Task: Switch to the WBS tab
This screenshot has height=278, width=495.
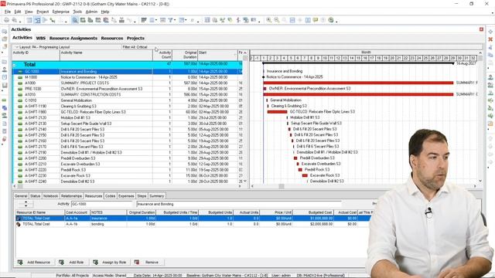Action: click(x=41, y=38)
